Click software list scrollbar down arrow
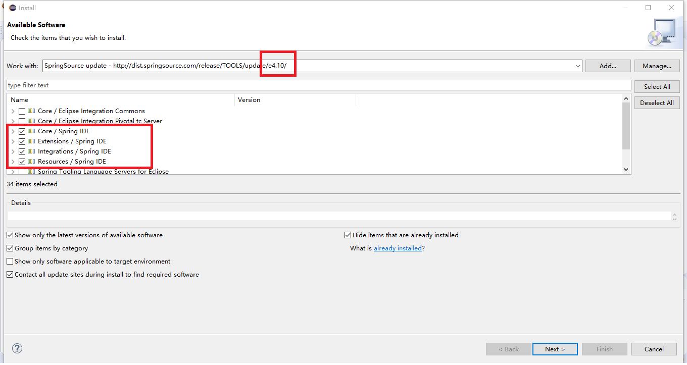This screenshot has width=687, height=365. [x=626, y=170]
